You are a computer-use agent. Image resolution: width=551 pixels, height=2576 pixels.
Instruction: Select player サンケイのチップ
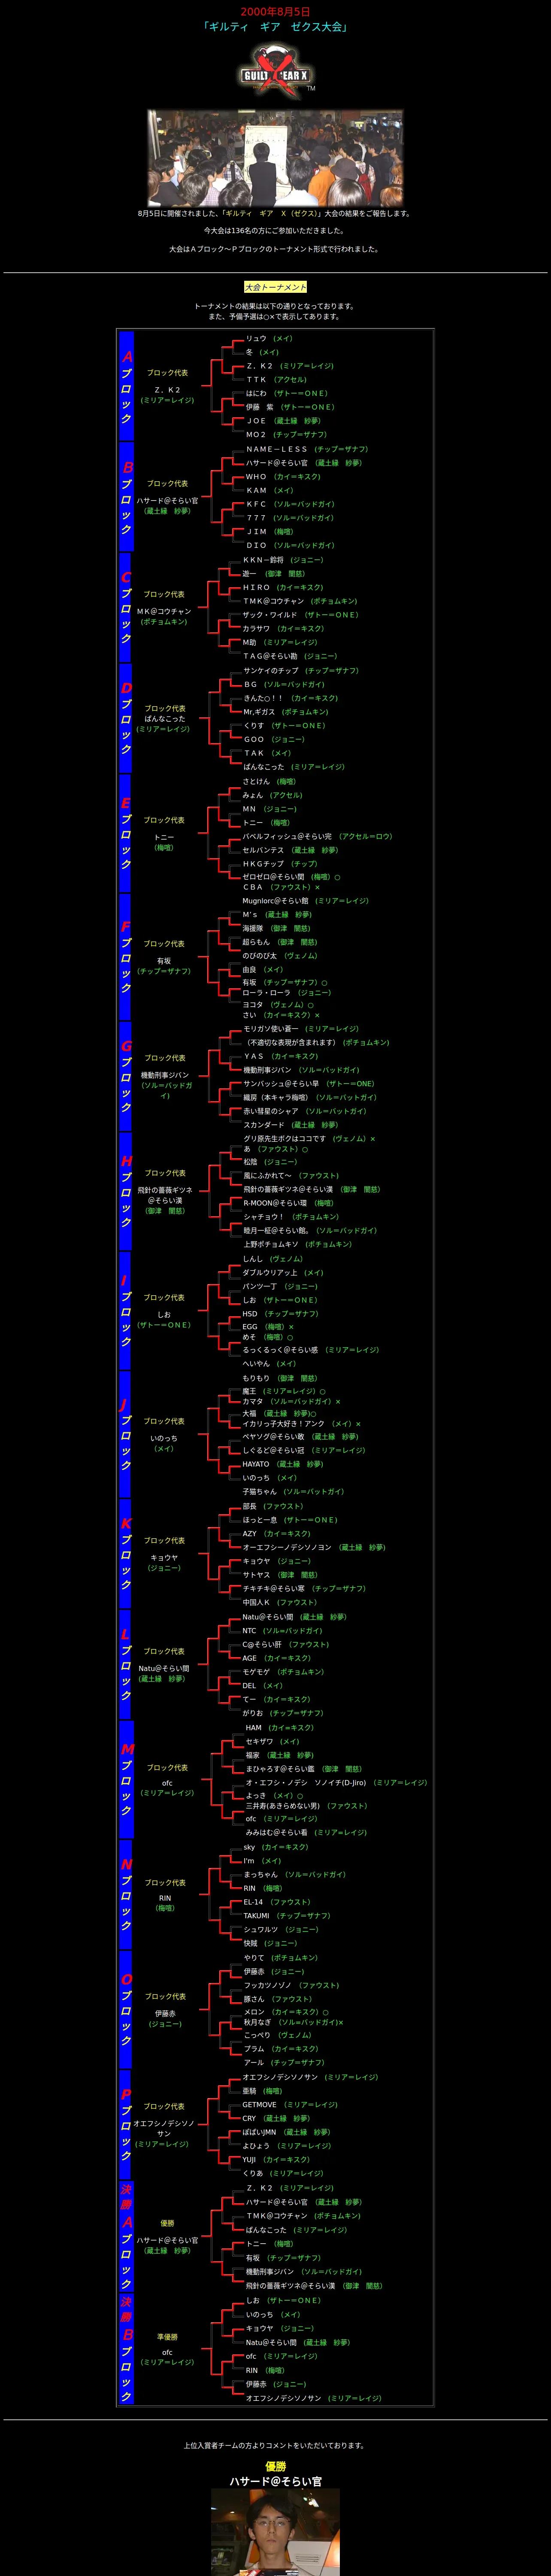271,671
